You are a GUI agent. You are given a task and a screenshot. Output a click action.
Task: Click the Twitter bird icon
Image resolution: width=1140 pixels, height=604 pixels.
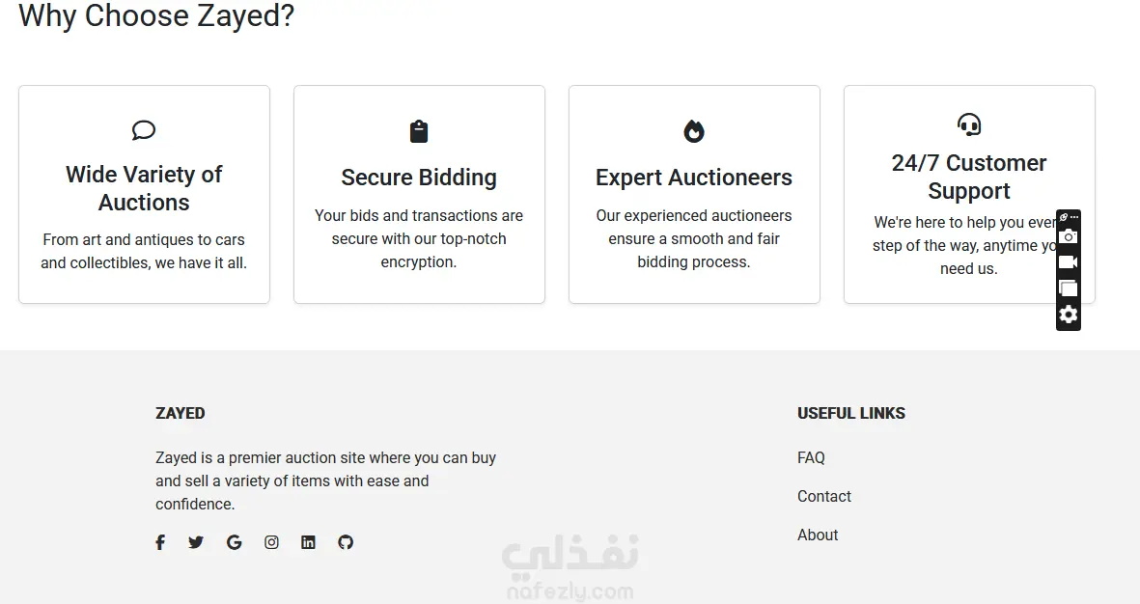(196, 542)
